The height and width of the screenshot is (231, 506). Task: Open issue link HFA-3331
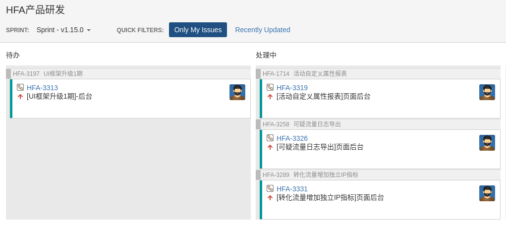(292, 189)
